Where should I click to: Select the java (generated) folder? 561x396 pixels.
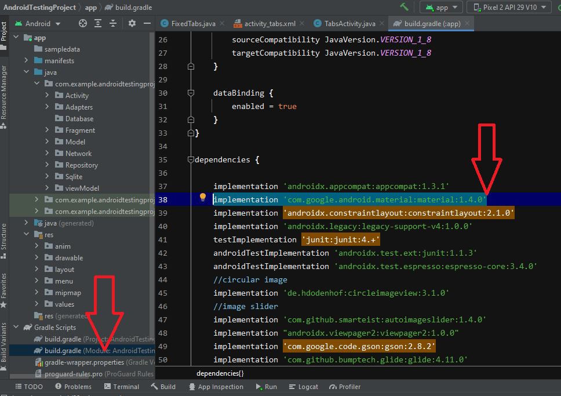[x=64, y=223]
